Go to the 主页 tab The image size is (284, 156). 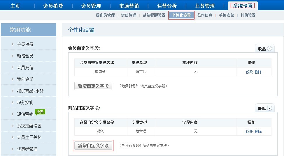(15, 6)
